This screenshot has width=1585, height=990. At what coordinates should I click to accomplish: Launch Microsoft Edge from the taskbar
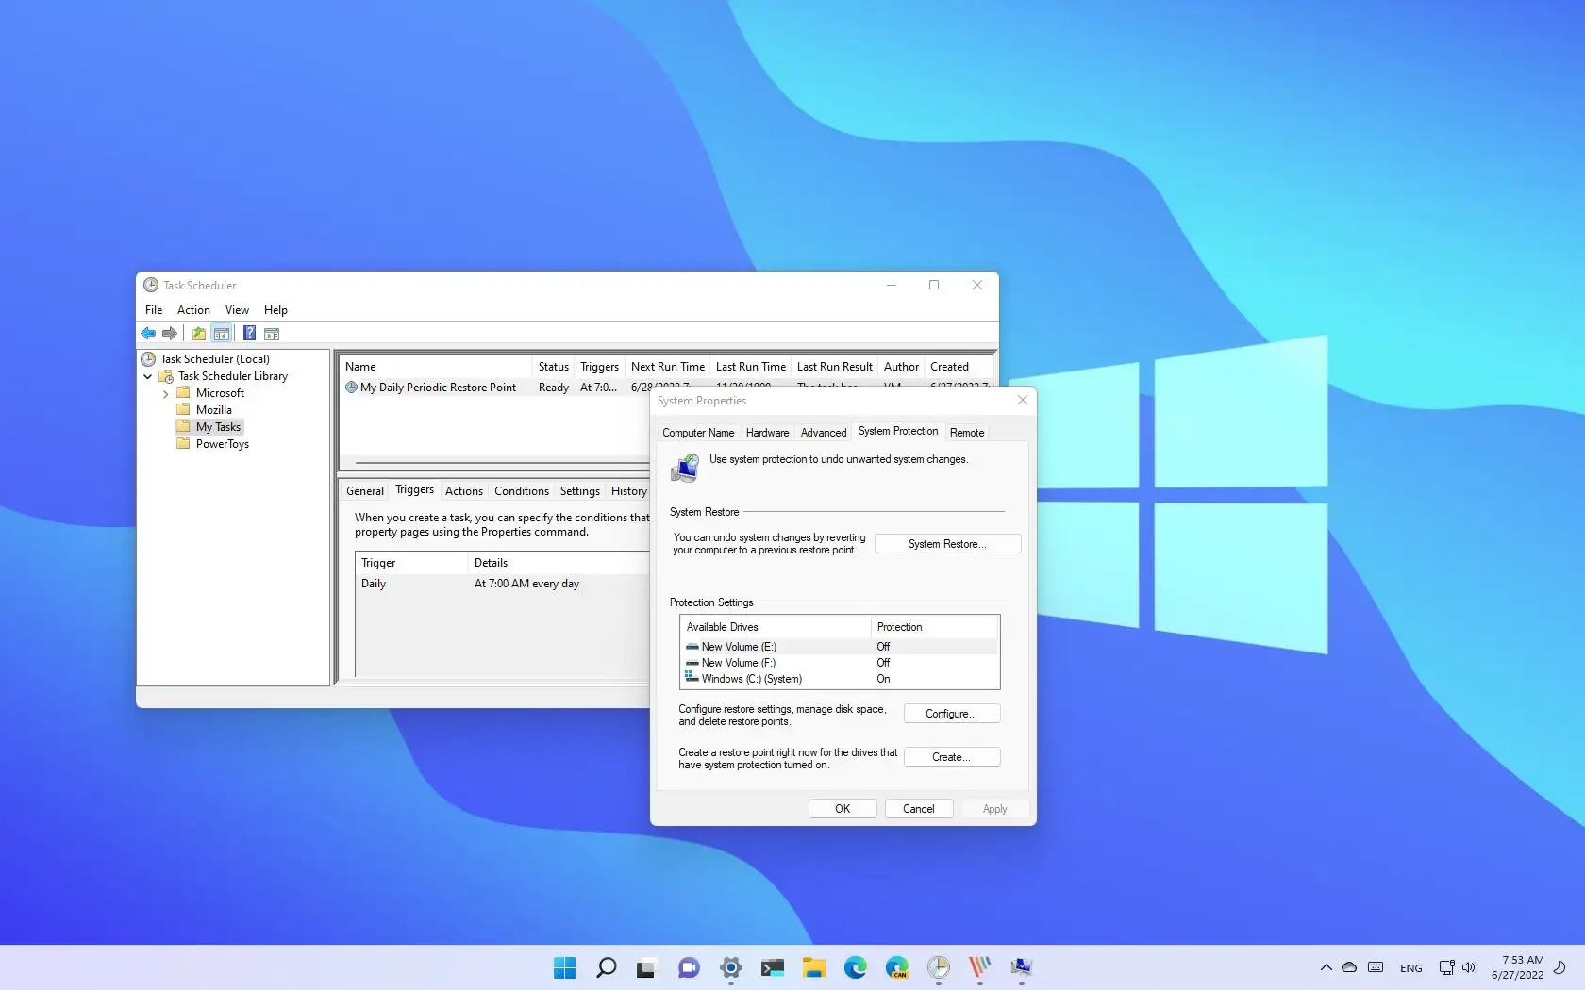pos(856,967)
